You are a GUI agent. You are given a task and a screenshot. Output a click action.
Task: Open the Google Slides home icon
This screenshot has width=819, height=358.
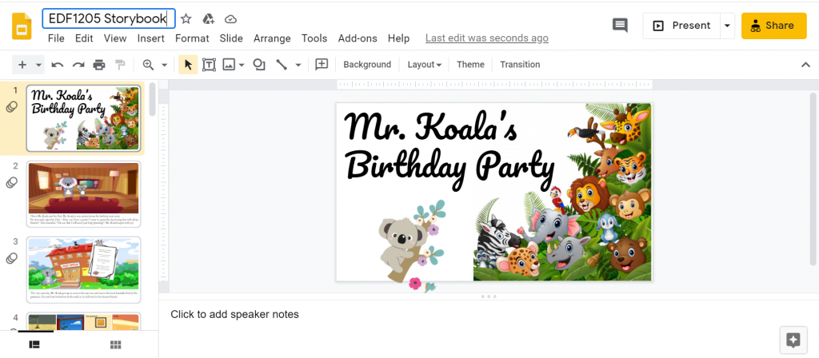[x=22, y=26]
